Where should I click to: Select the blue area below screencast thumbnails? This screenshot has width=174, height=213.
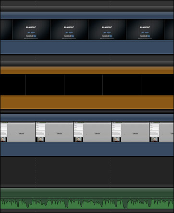pos(87,149)
